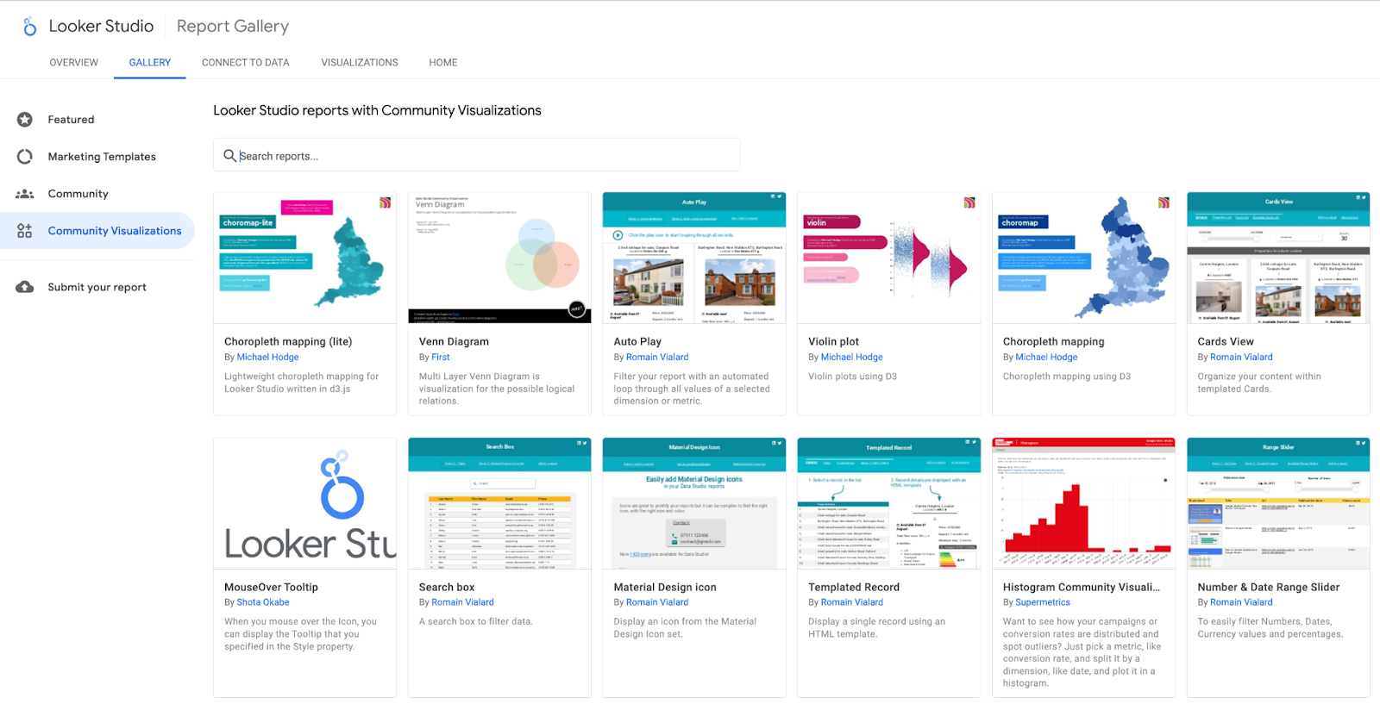Image resolution: width=1380 pixels, height=710 pixels.
Task: Click Romain Vialard under Number & Date Range Slider
Action: (1241, 602)
